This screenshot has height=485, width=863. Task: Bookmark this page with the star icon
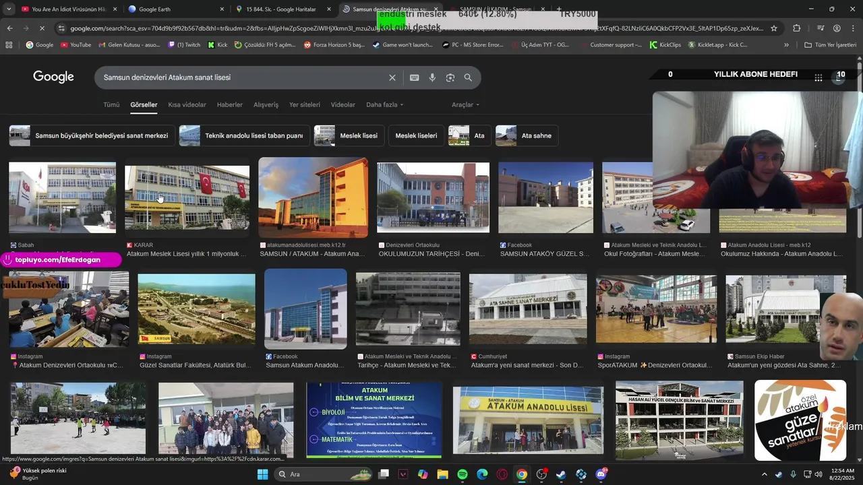click(x=774, y=28)
